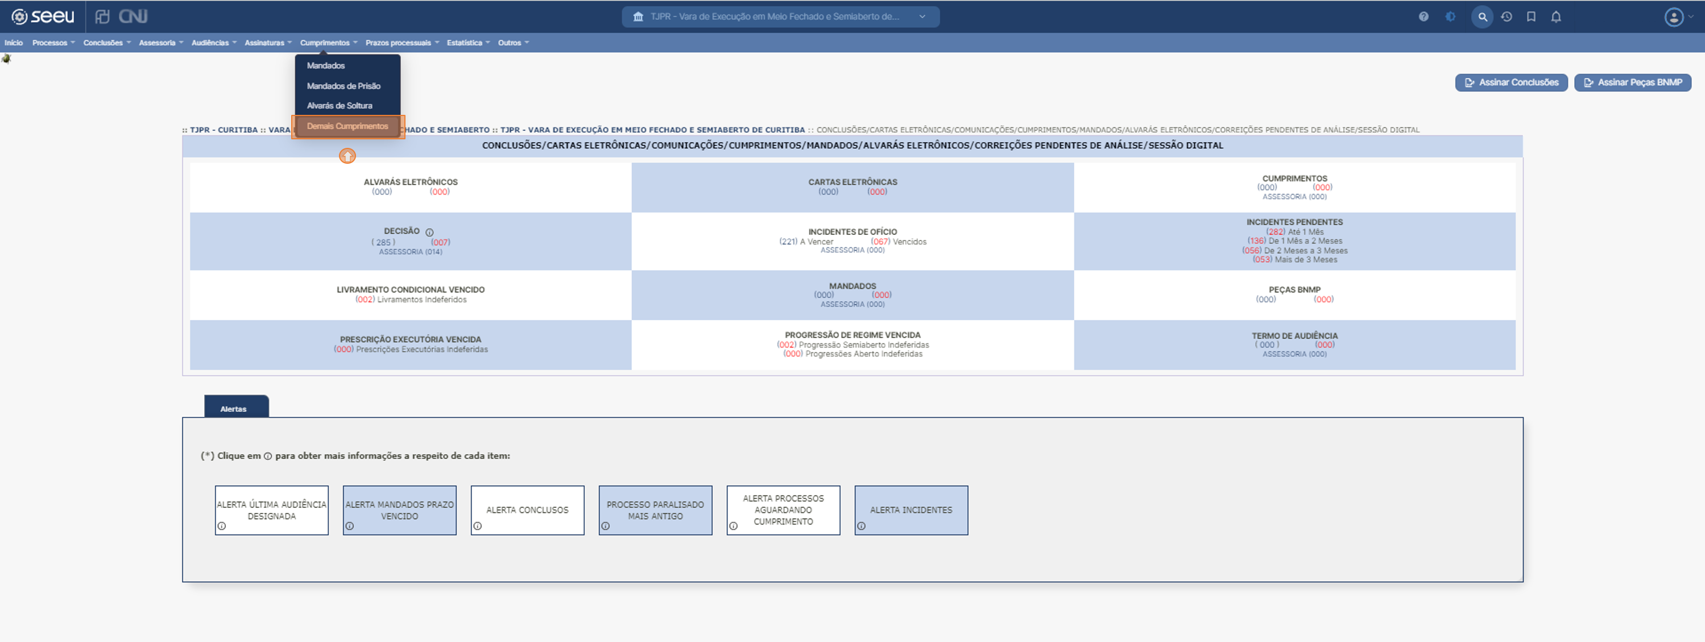1705x642 pixels.
Task: Open the help question mark icon
Action: [1423, 16]
